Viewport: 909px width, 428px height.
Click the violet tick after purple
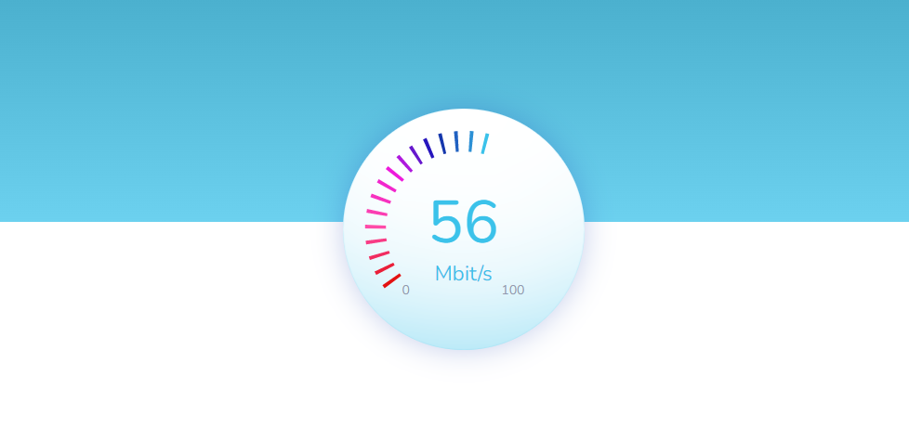(x=415, y=155)
